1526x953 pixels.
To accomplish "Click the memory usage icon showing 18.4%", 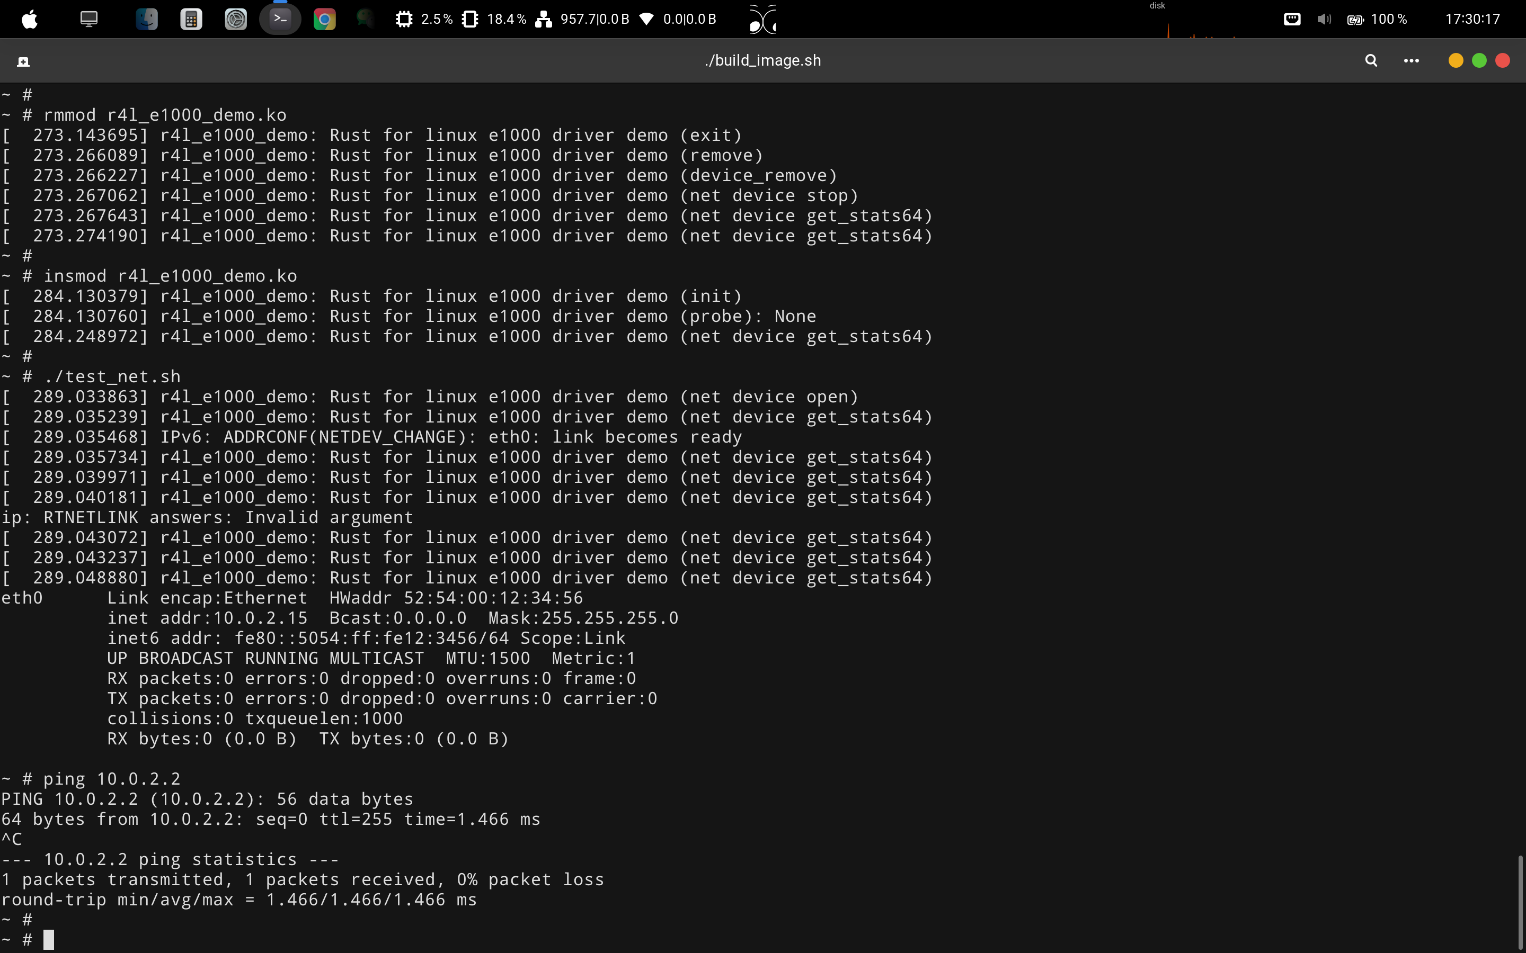I will [x=470, y=19].
